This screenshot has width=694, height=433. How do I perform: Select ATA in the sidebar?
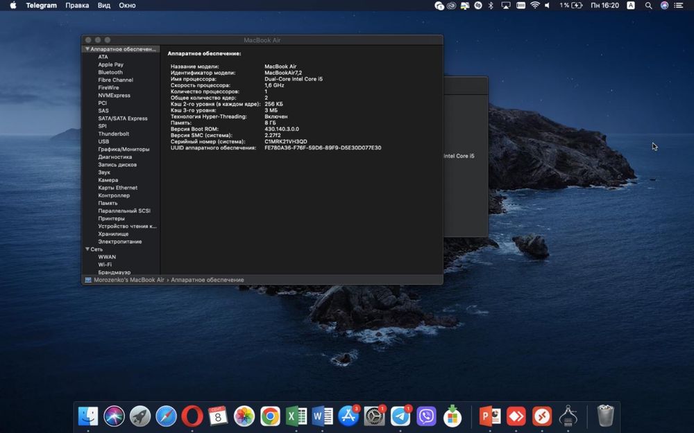103,57
